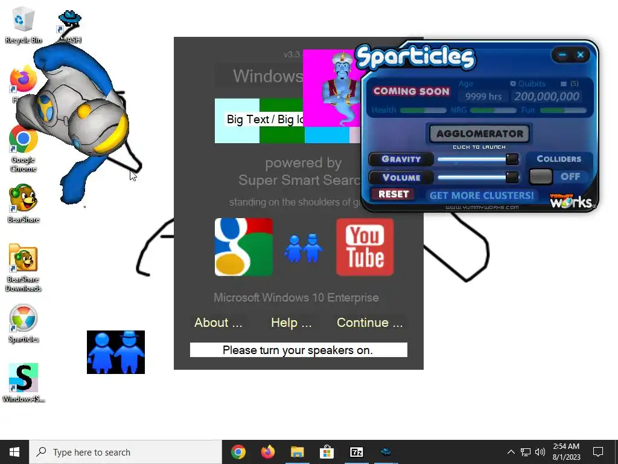Click the blue people image on desktop
618x464 pixels.
point(116,352)
